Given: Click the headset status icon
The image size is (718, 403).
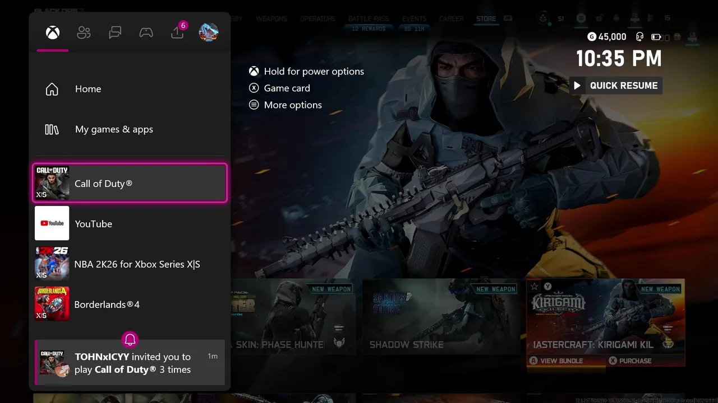Looking at the screenshot, I should pyautogui.click(x=639, y=37).
